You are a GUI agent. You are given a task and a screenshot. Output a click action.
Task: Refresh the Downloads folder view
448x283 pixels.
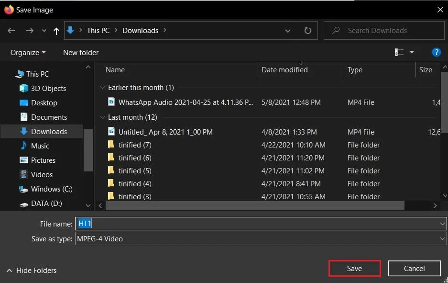307,30
